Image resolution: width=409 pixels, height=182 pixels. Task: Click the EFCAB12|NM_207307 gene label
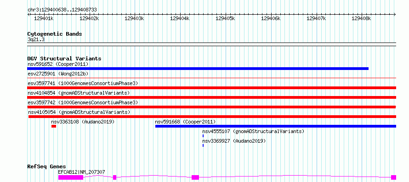pos(81,172)
